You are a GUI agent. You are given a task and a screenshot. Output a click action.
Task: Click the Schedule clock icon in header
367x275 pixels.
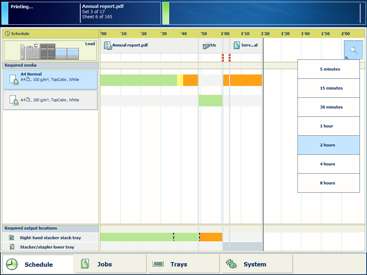pyautogui.click(x=7, y=34)
